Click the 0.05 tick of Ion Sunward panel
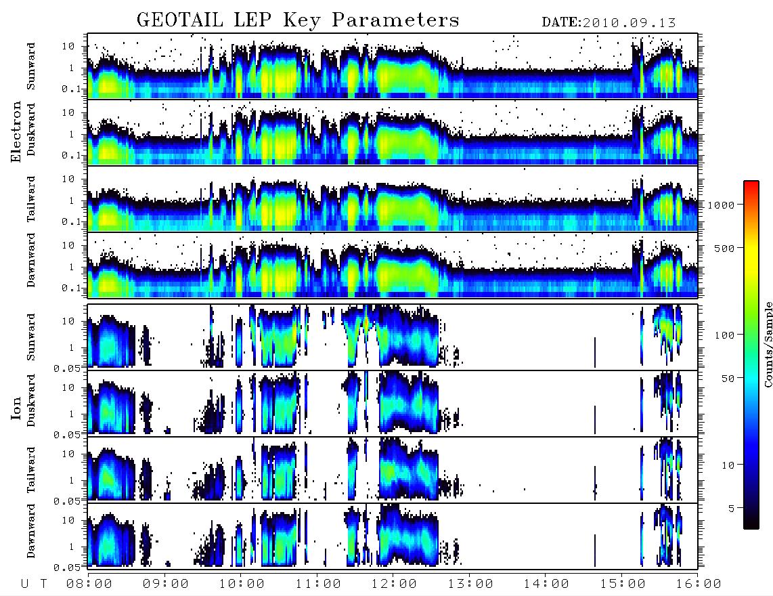The image size is (773, 596). pyautogui.click(x=67, y=368)
